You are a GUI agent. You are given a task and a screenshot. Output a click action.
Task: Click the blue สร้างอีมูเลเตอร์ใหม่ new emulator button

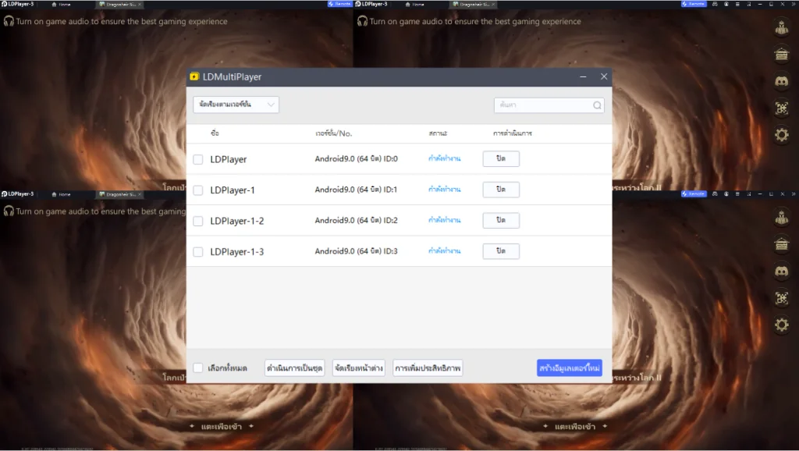(569, 368)
